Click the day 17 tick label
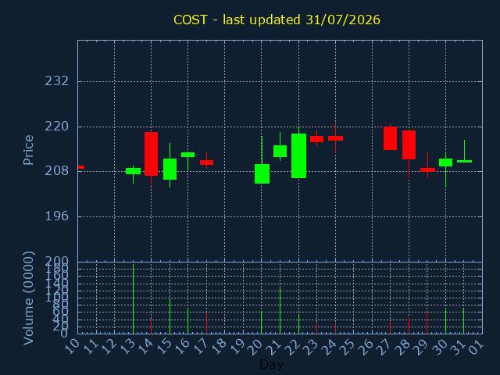The width and height of the screenshot is (500, 375). click(202, 346)
